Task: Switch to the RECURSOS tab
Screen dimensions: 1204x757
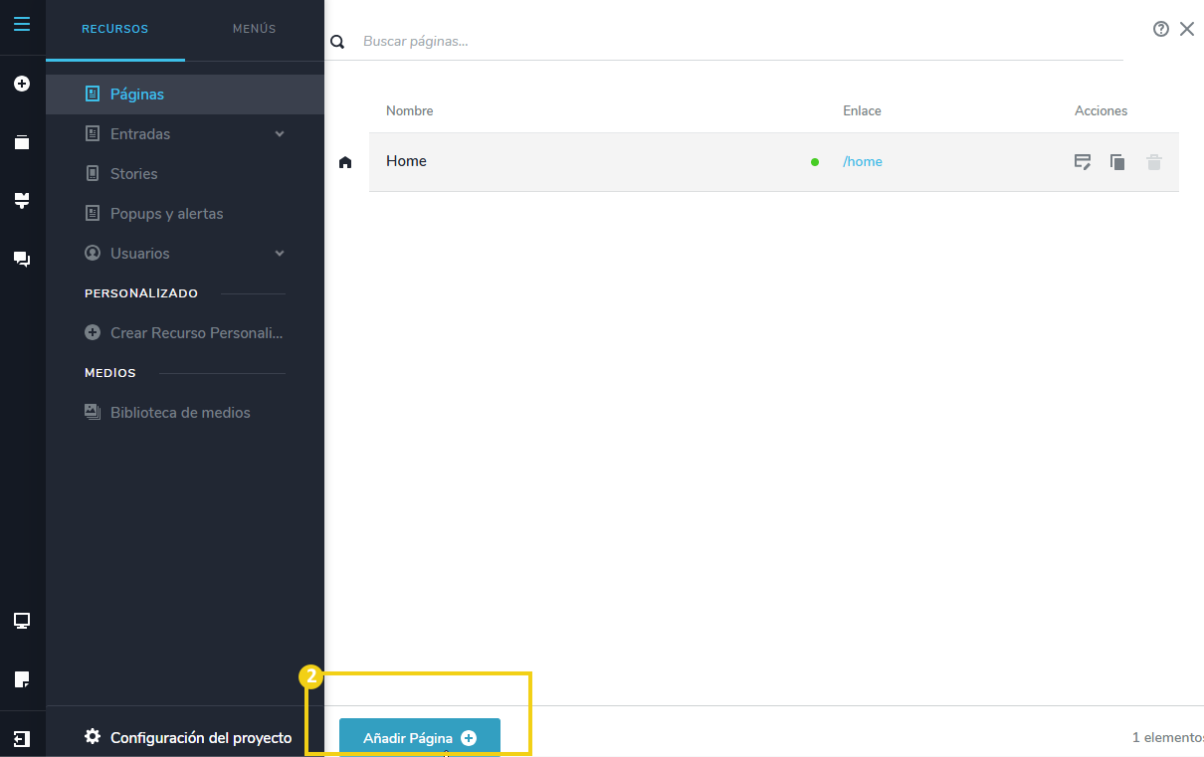Action: [115, 29]
